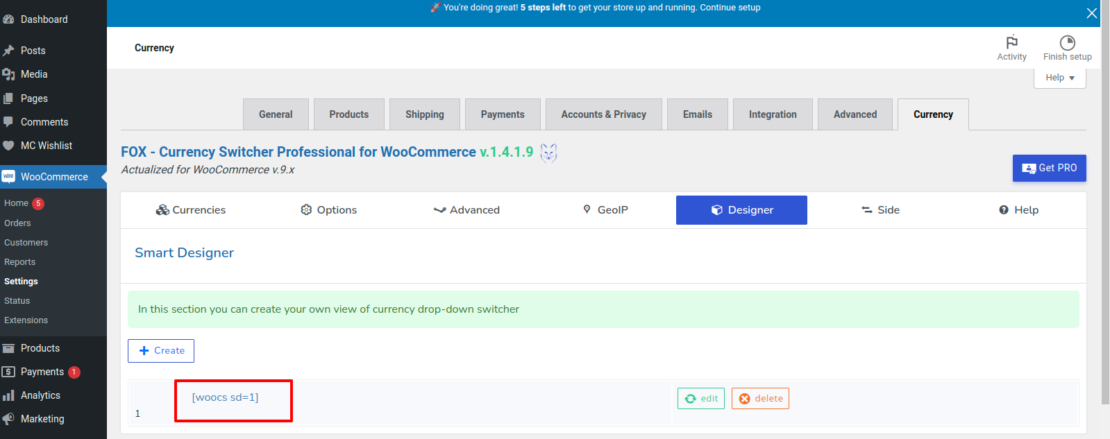Viewport: 1110px width, 439px height.
Task: Open the Currencies plugin tab
Action: coord(191,210)
